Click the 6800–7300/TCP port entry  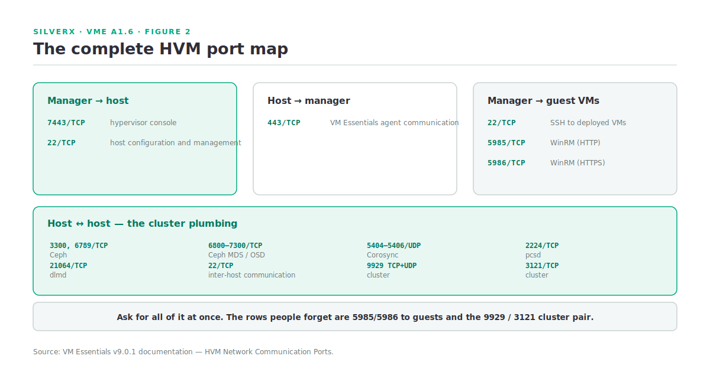(235, 246)
